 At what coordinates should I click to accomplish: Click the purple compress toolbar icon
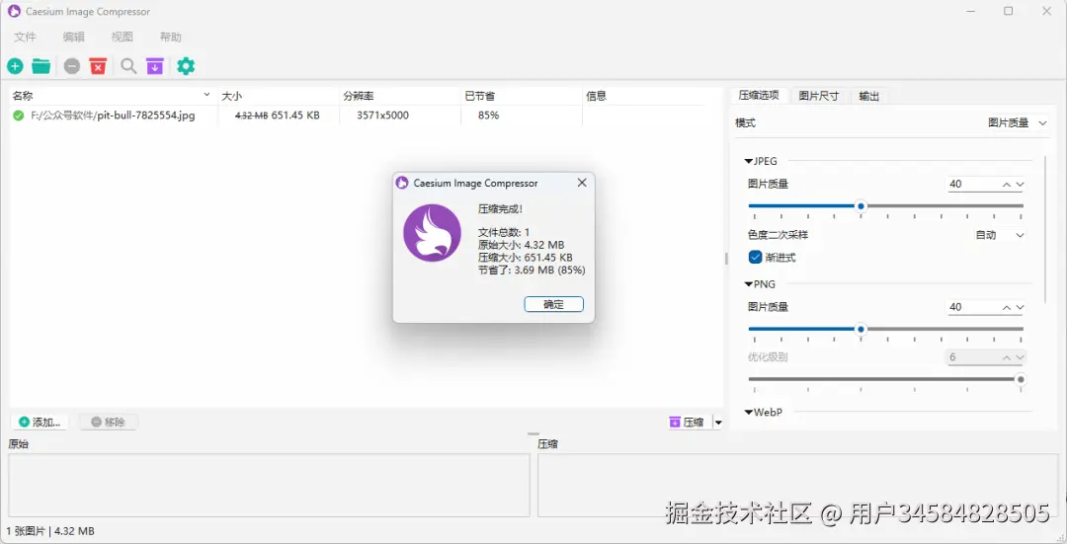click(155, 66)
